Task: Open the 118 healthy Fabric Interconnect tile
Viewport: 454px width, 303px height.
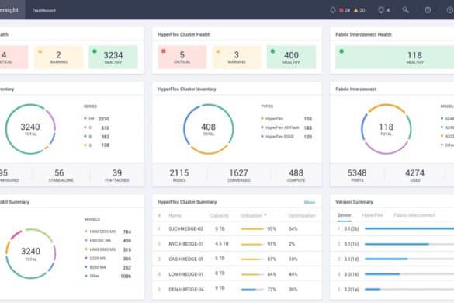Action: coord(395,57)
